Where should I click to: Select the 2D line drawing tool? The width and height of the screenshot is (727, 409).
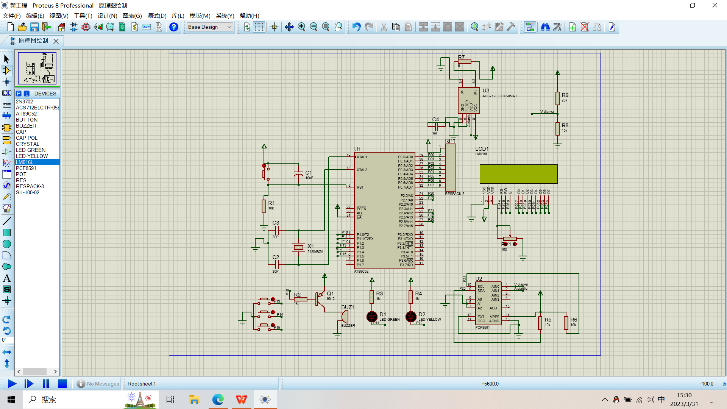click(6, 221)
